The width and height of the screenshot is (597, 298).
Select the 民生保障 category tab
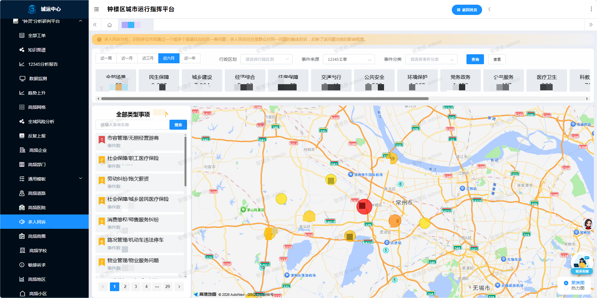(x=159, y=80)
